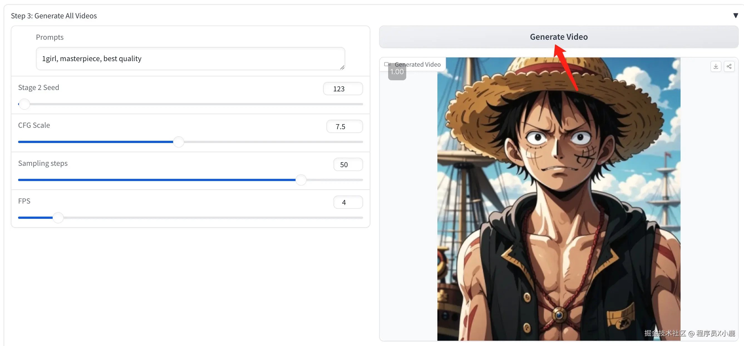Click the share icon on generated video
Screen dimensions: 744x346
coord(729,67)
